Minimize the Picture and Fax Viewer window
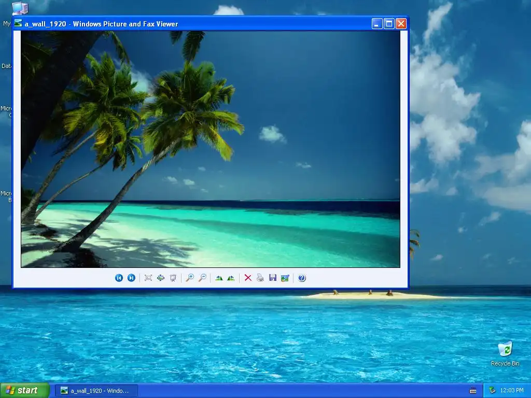 (377, 24)
